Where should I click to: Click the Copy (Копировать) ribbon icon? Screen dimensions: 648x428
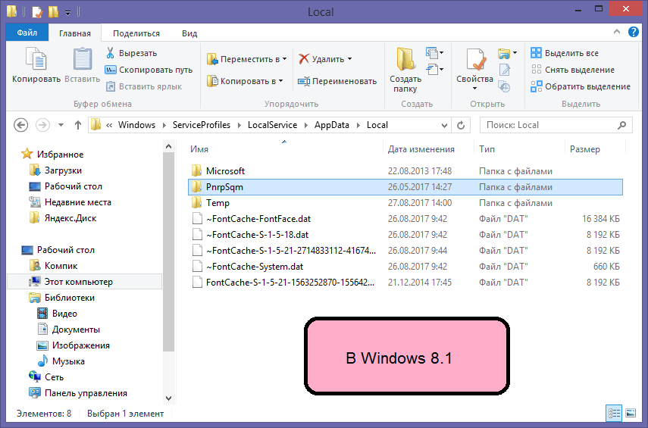(x=36, y=58)
